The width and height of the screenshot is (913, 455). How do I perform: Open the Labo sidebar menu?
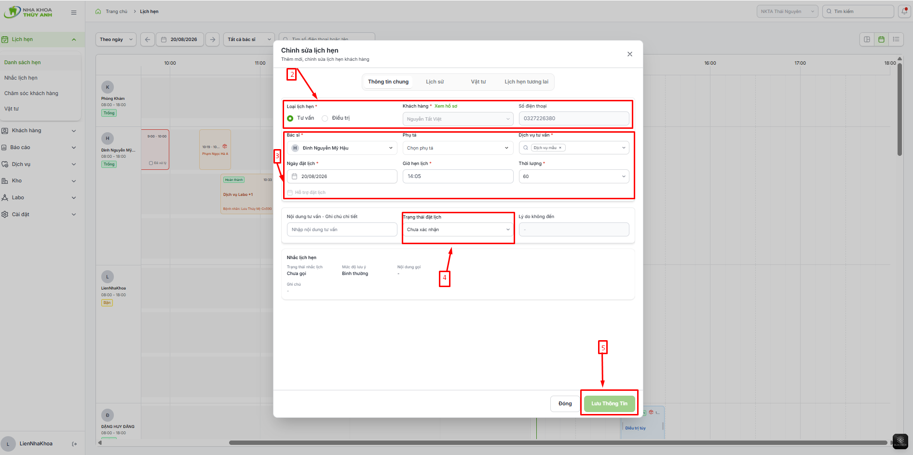39,198
